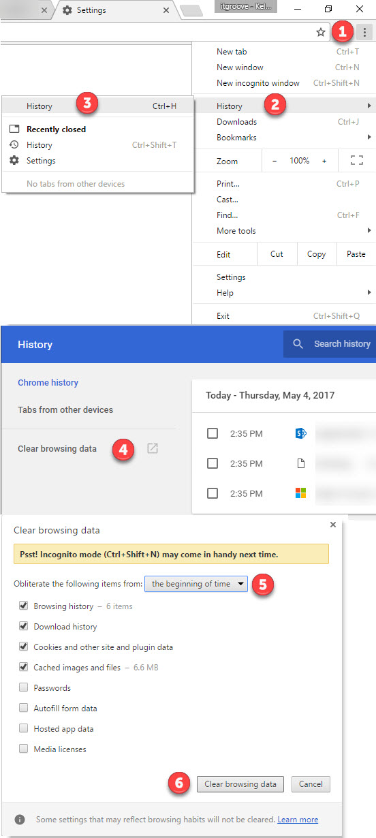Click the Settings gear in Recently closed list

(14, 161)
